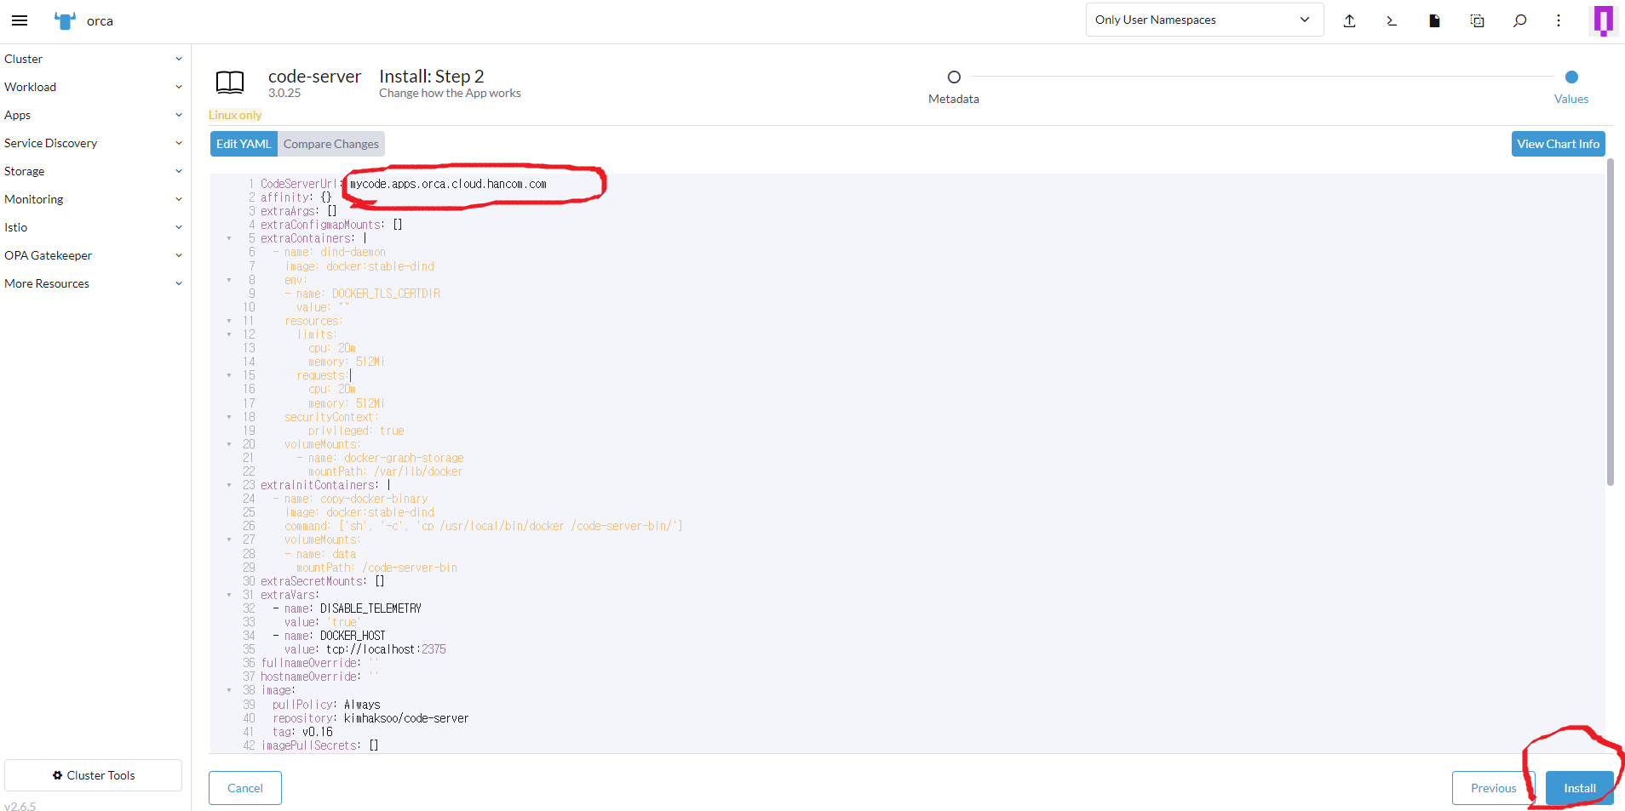Click the imagePullSecrets line
The height and width of the screenshot is (811, 1625).
319,745
